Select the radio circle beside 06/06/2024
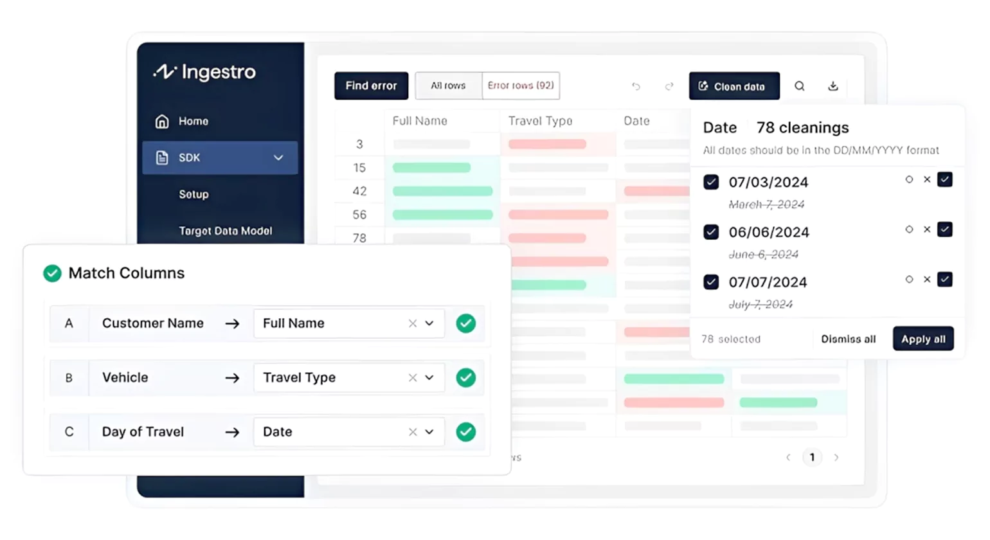This screenshot has width=990, height=540. [909, 230]
